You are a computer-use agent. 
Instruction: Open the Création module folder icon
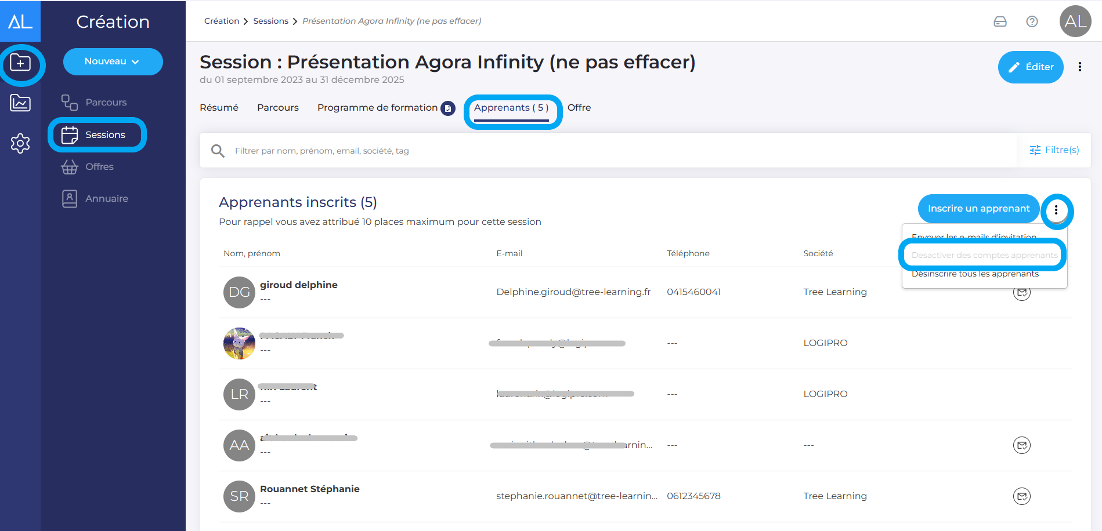coord(20,63)
